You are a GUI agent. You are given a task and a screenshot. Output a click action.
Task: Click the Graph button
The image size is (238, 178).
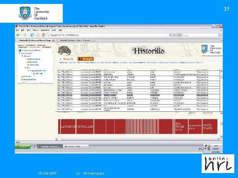[86, 59]
